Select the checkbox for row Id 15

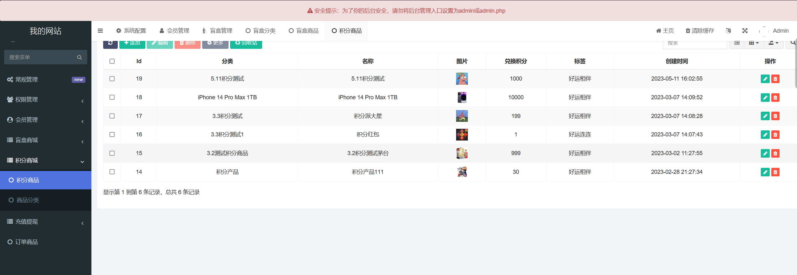click(112, 153)
